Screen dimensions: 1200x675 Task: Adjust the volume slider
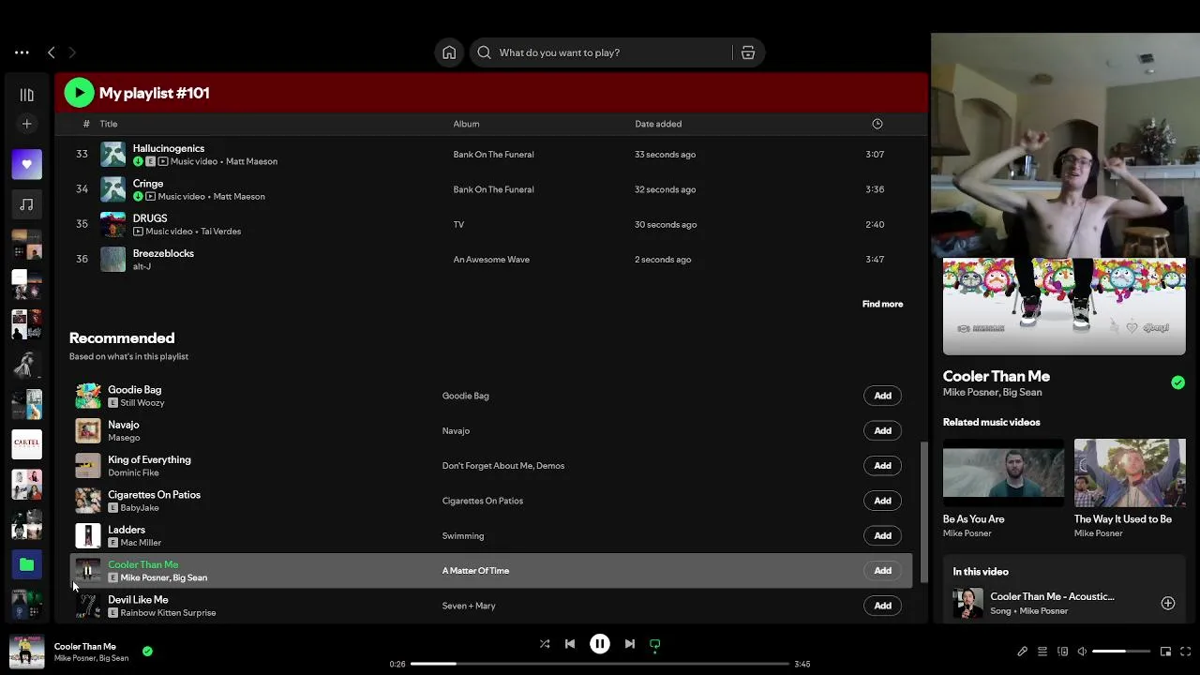click(x=1121, y=652)
